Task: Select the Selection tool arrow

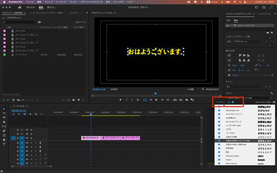Action: point(4,109)
